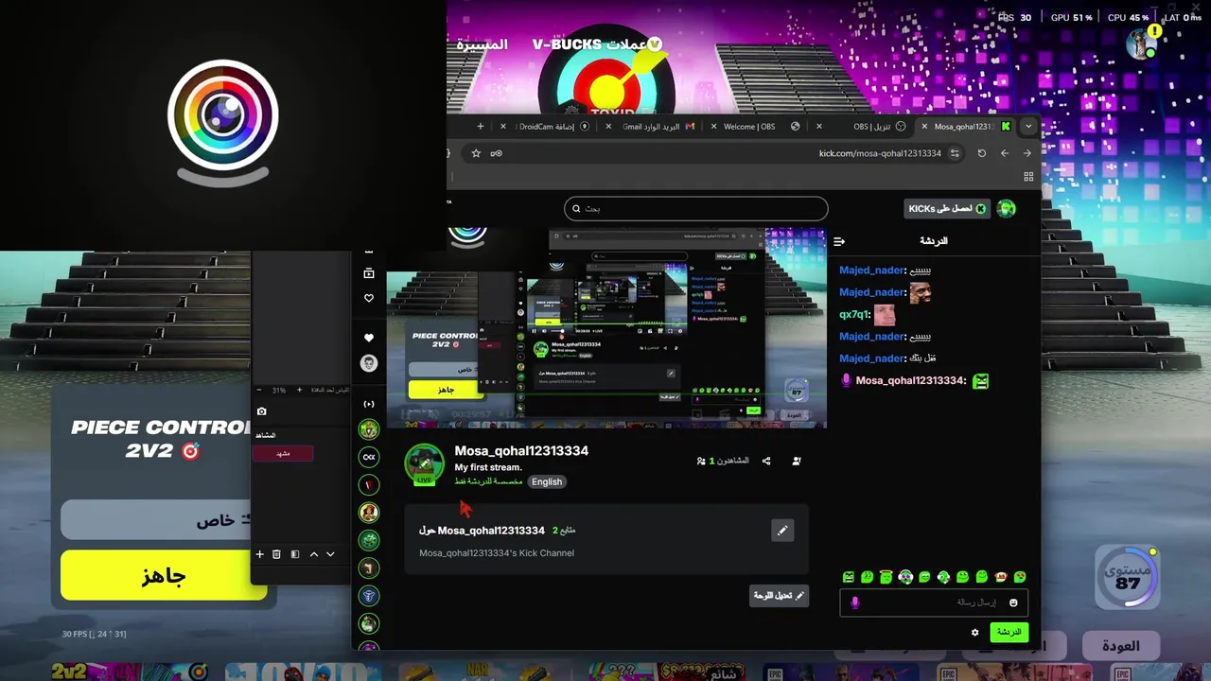Open a new browser tab
1211x681 pixels.
pos(481,126)
